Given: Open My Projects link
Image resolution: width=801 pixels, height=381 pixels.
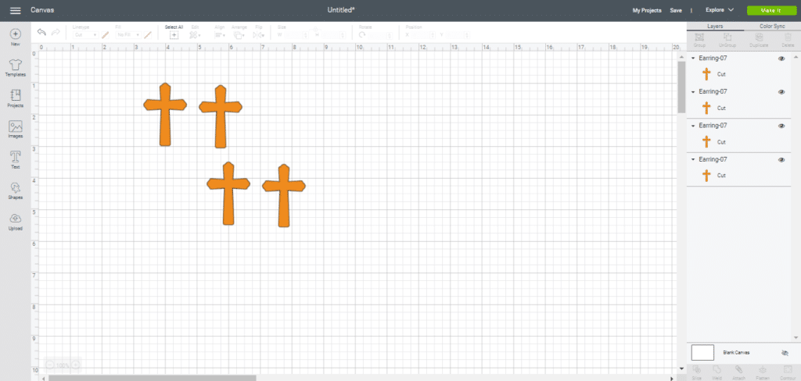Looking at the screenshot, I should pyautogui.click(x=646, y=10).
